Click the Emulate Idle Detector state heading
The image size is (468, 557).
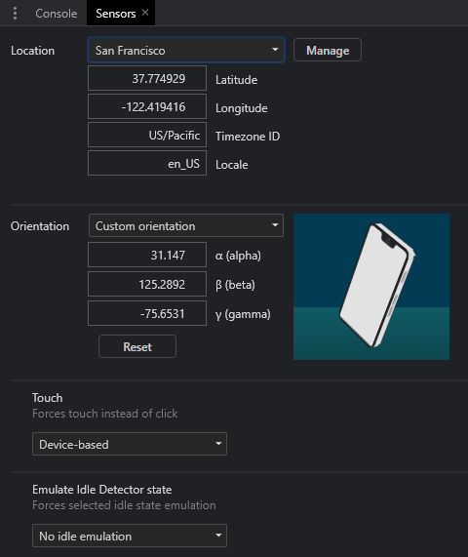pyautogui.click(x=102, y=489)
